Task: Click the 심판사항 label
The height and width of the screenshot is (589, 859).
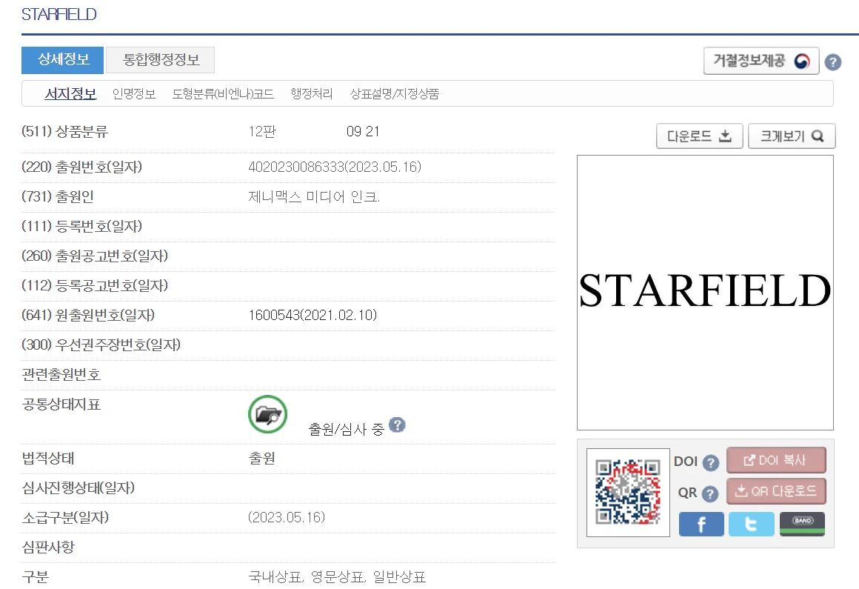Action: [x=48, y=547]
